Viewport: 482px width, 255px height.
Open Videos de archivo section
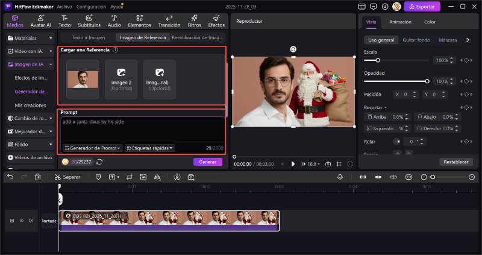coord(30,157)
